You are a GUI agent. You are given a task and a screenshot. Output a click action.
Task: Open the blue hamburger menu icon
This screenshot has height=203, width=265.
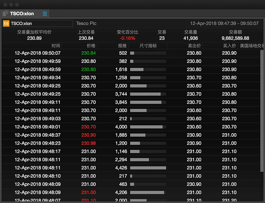coord(45,13)
